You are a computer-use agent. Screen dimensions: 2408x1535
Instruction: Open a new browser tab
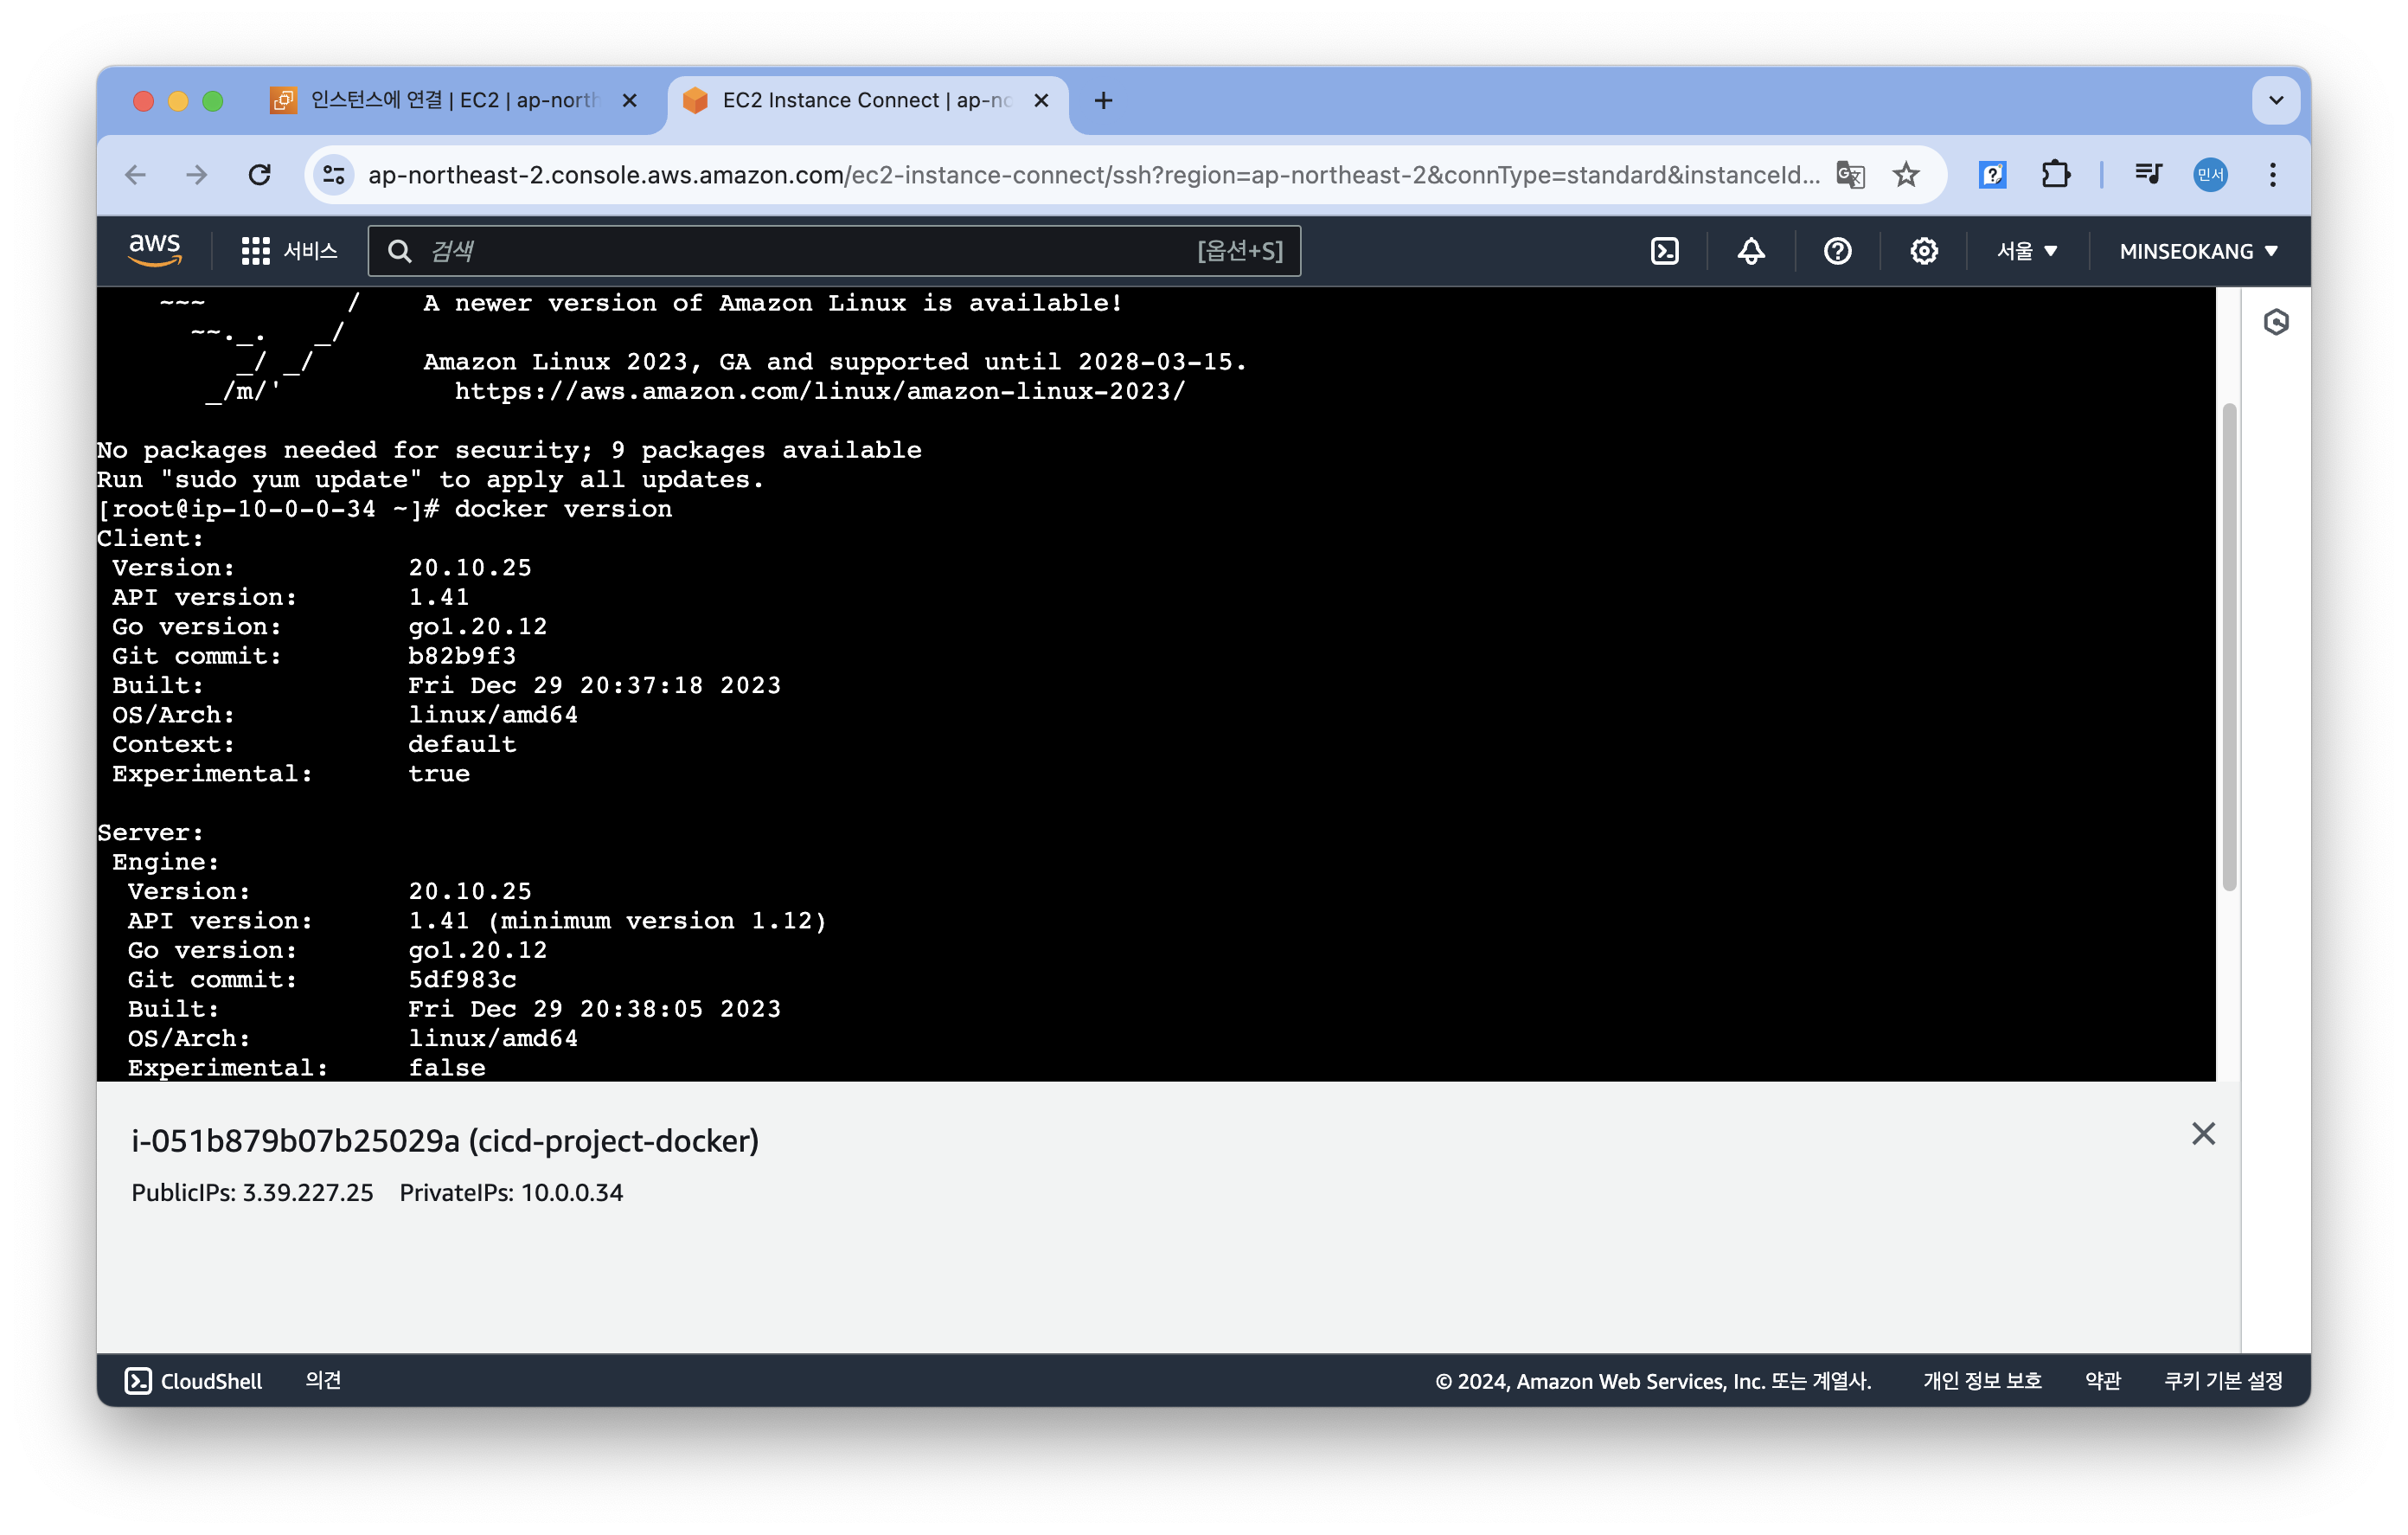click(x=1103, y=100)
